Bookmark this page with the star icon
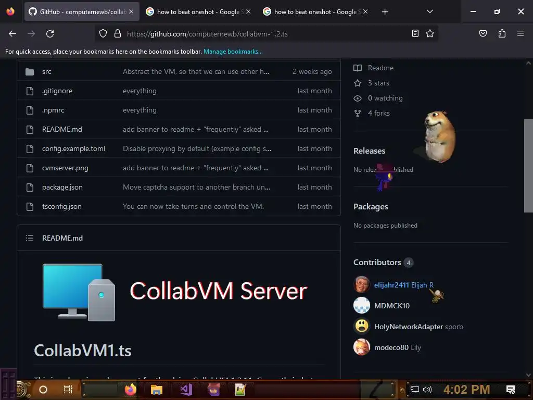 (x=430, y=33)
